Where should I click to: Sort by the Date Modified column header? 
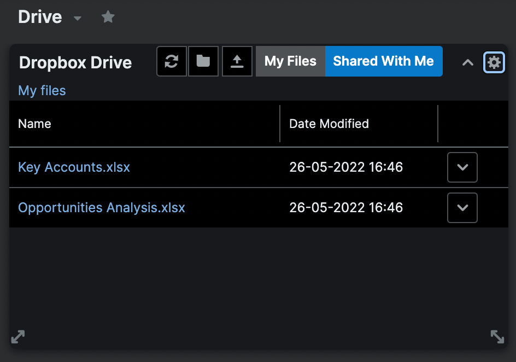click(x=329, y=124)
